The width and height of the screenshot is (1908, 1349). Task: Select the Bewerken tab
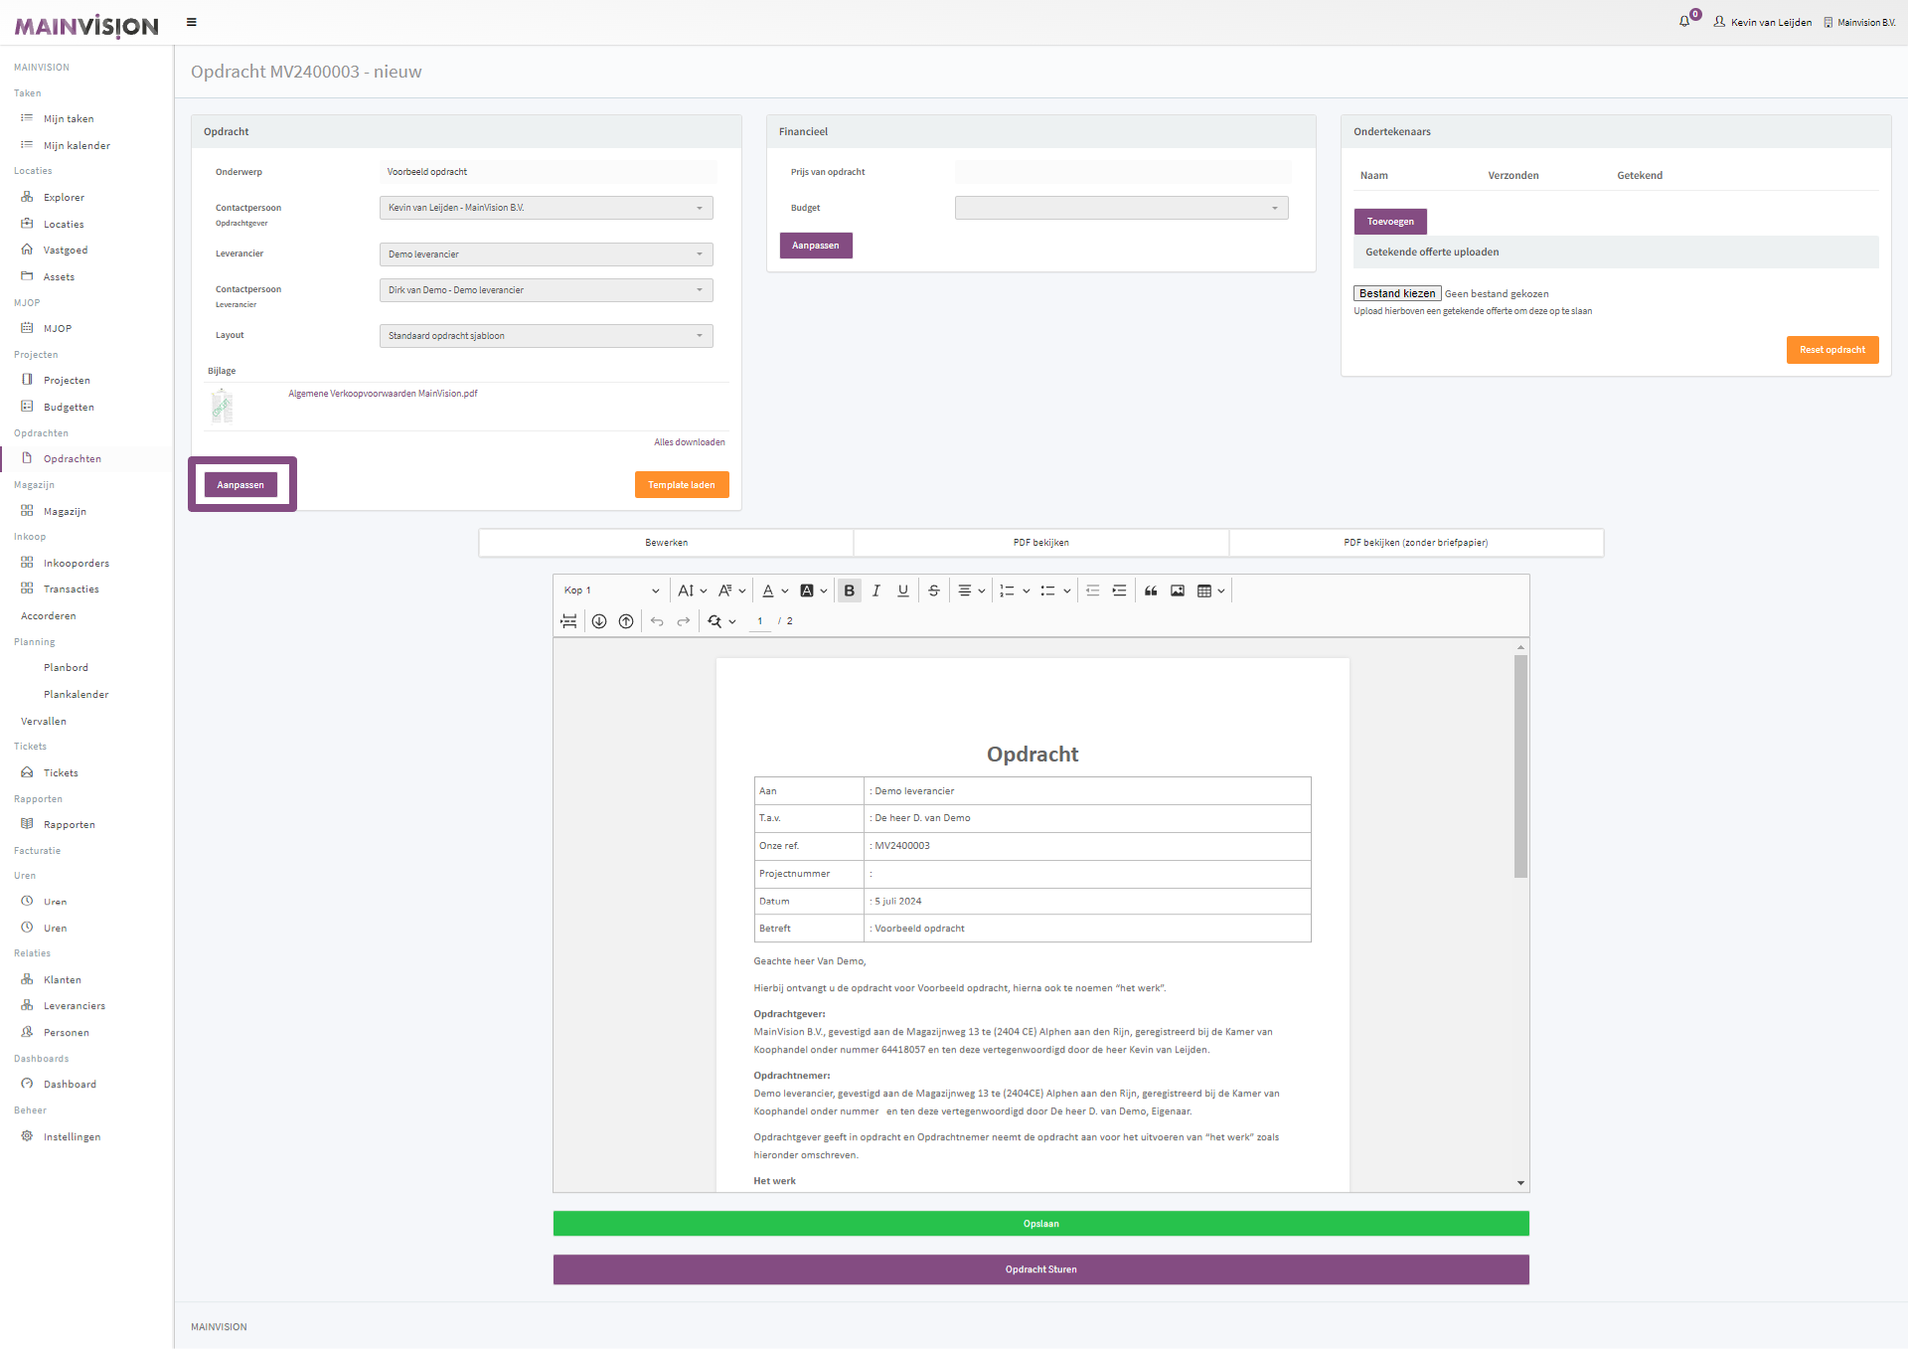point(666,543)
